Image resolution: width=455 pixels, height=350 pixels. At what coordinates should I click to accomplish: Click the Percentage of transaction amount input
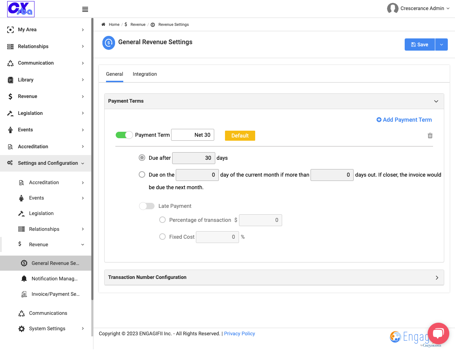point(261,220)
